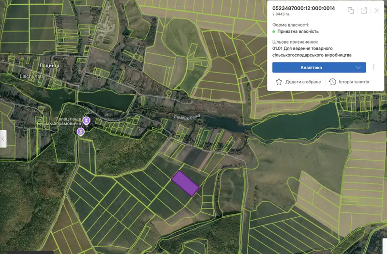Open parcel details in new window

coord(364,10)
